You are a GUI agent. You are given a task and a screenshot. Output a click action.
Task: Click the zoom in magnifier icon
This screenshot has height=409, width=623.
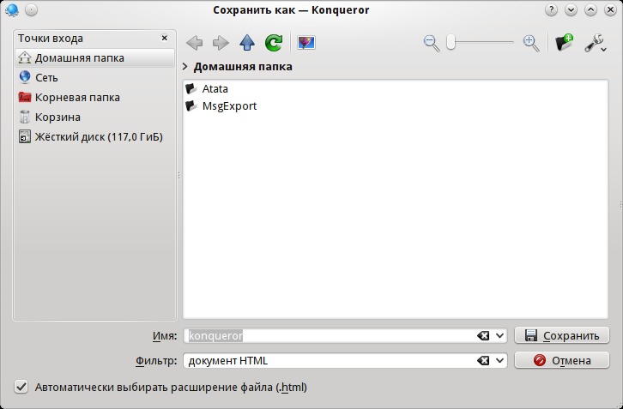531,43
